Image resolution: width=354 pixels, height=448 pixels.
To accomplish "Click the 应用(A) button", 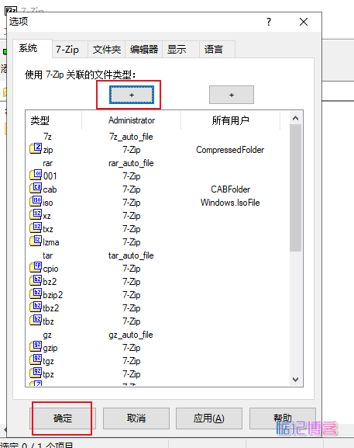I will point(209,418).
